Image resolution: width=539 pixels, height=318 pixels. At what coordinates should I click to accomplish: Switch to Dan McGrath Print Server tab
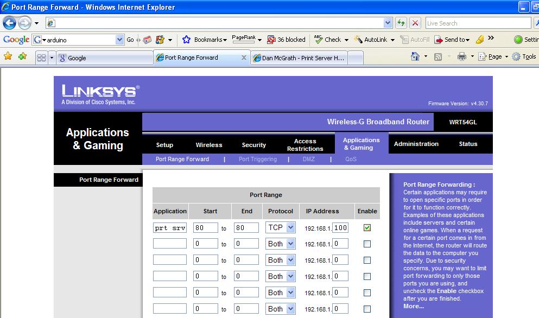(x=299, y=58)
